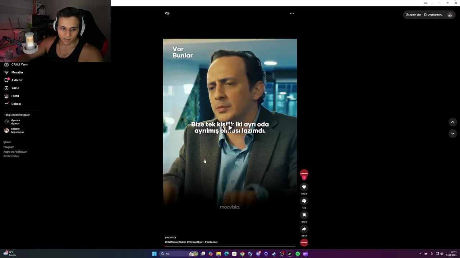The width and height of the screenshot is (460, 258).
Task: Launch Copilot from the taskbar
Action: tap(211, 254)
